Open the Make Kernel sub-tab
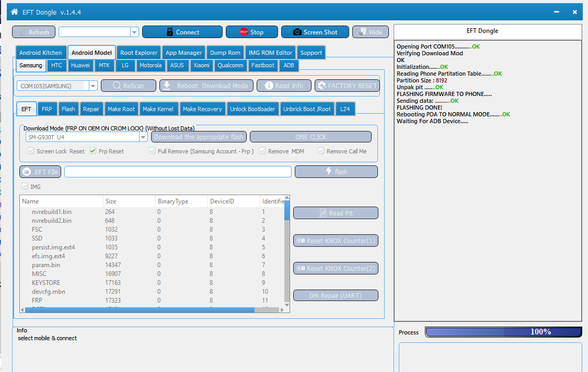 (x=158, y=109)
